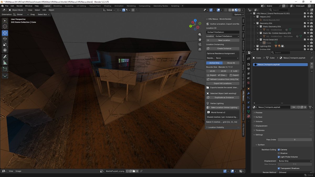Screen dimensions: 315x177
Task: Hide Helpers.043 collection with eye icon
Action: tap(308, 17)
